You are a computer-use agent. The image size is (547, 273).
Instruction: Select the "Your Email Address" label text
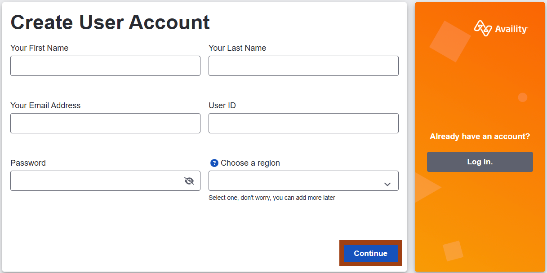(45, 106)
